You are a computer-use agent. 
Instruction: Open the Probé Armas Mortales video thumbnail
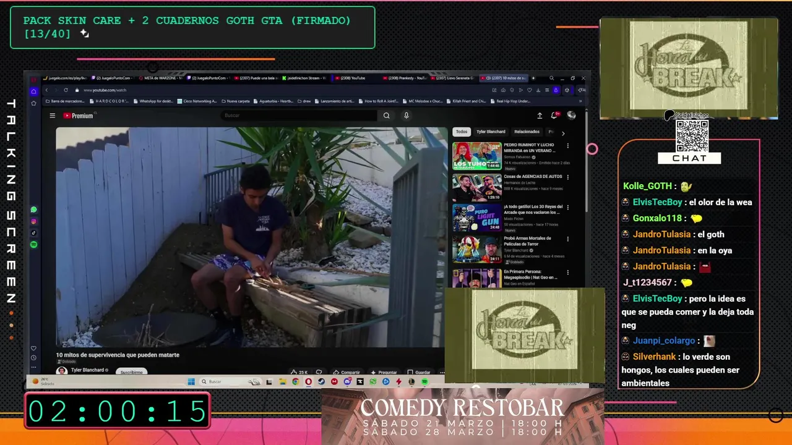pos(477,249)
